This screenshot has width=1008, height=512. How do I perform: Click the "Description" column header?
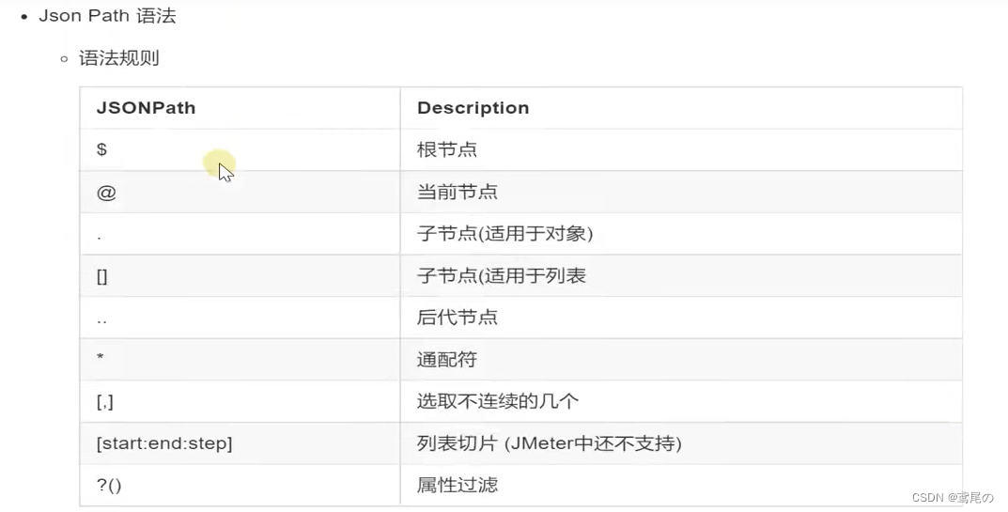pyautogui.click(x=473, y=108)
